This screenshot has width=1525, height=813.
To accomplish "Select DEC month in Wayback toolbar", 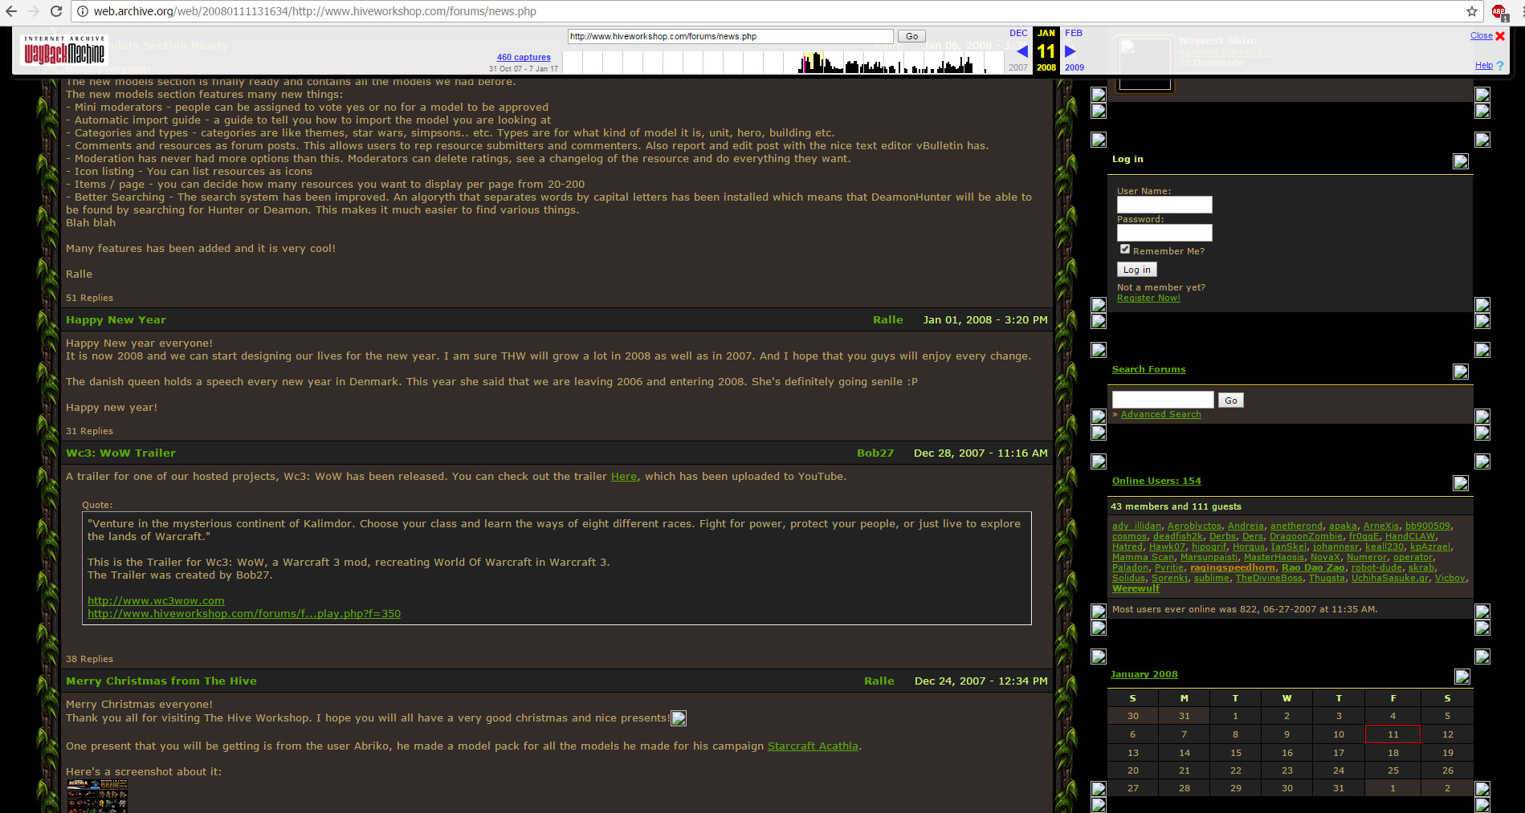I will (1018, 34).
